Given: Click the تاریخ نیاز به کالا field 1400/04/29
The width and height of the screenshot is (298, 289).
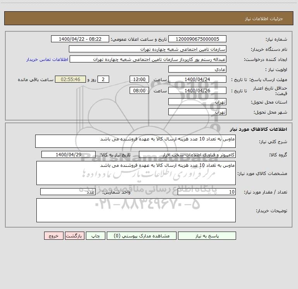Looking at the screenshot, I should tap(69, 154).
